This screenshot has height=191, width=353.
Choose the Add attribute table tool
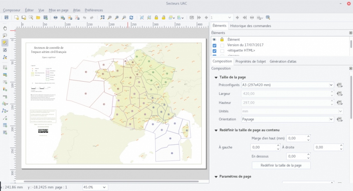pyautogui.click(x=5, y=125)
